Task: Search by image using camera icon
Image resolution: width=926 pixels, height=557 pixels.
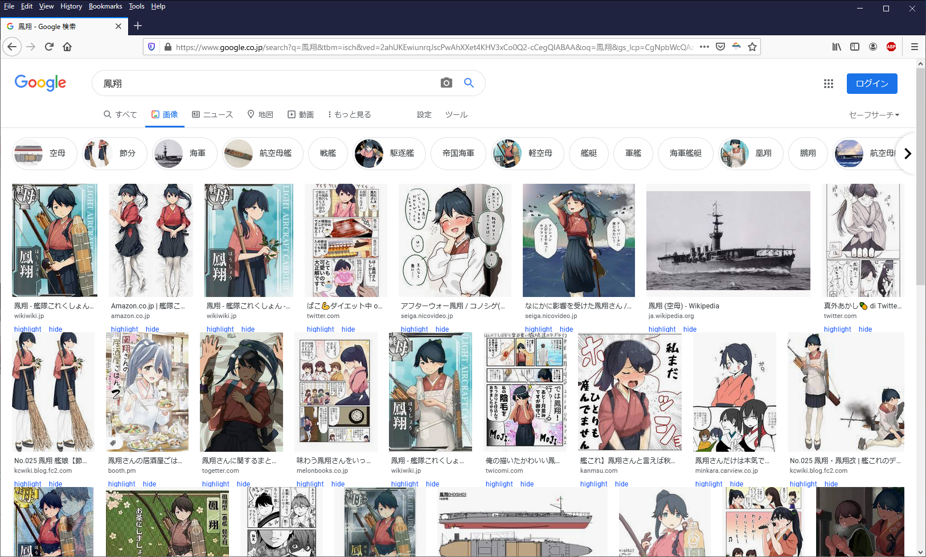Action: 446,82
